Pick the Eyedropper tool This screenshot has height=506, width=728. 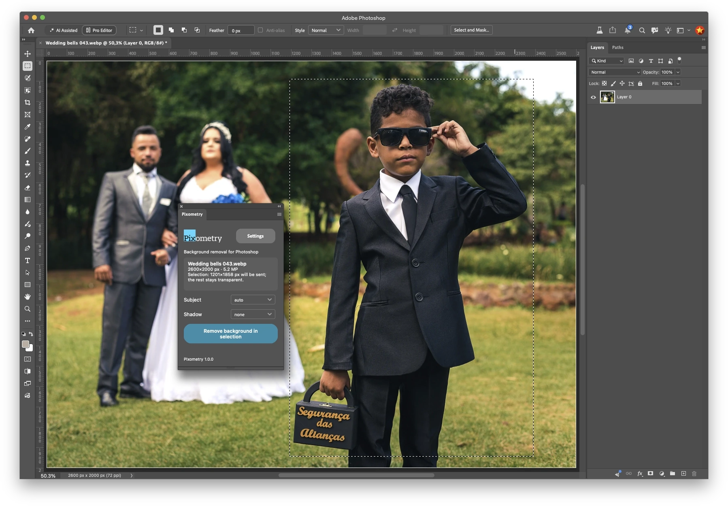click(x=28, y=127)
